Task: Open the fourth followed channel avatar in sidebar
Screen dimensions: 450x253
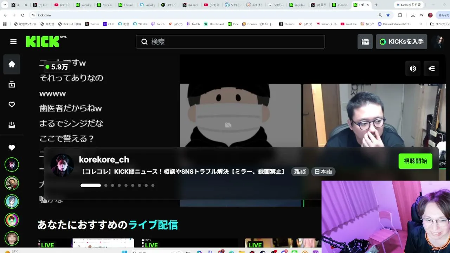Action: click(x=12, y=220)
